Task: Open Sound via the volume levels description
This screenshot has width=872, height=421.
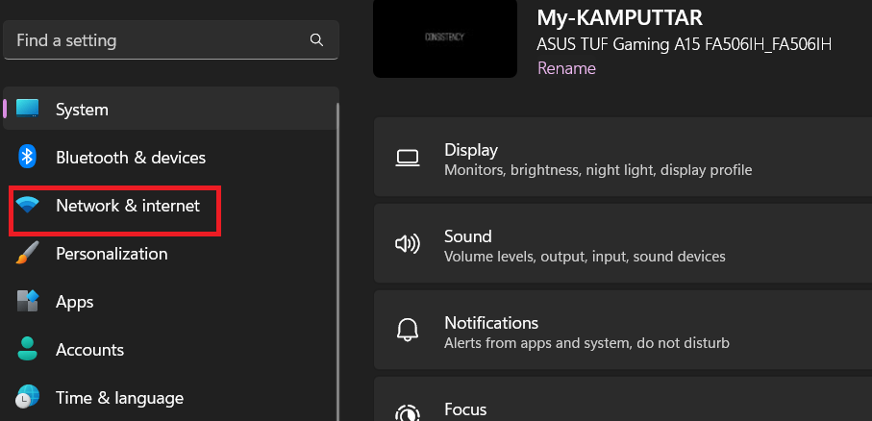Action: [584, 257]
